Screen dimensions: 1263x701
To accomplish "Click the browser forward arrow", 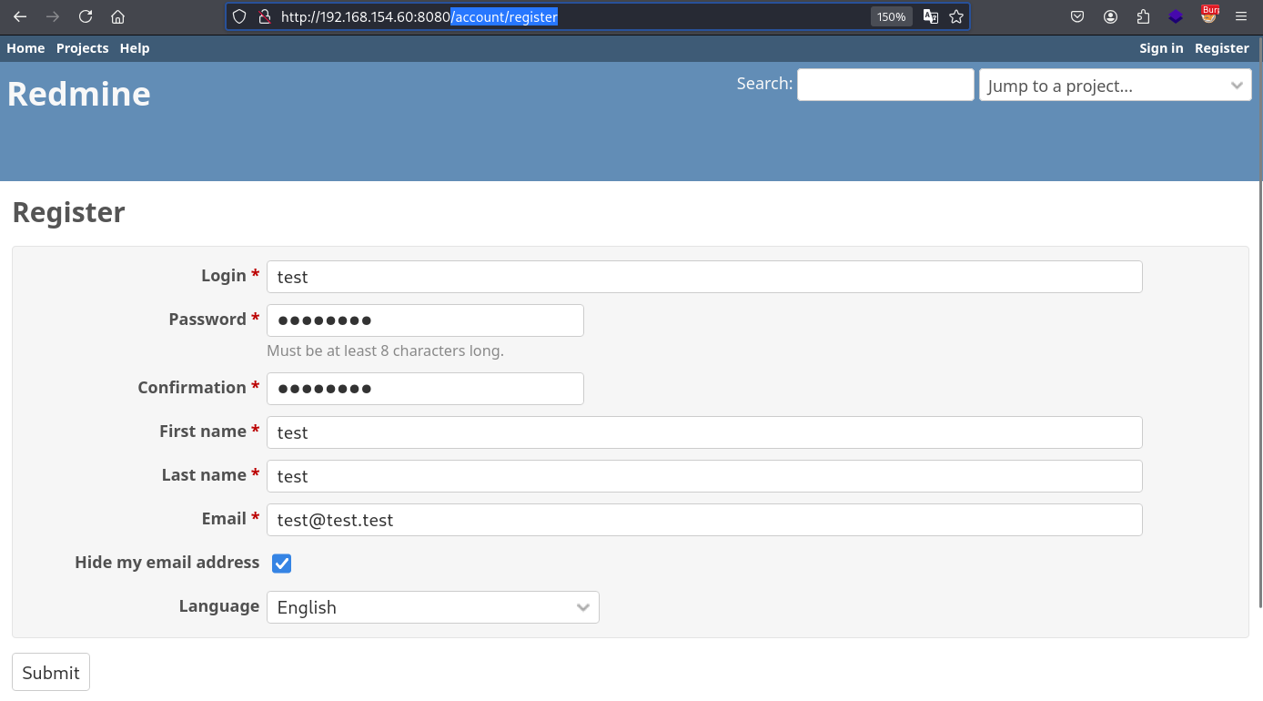I will [53, 16].
